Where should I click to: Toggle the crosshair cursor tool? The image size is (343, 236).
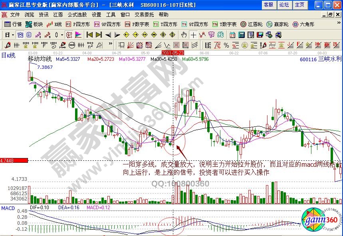pyautogui.click(x=193, y=35)
